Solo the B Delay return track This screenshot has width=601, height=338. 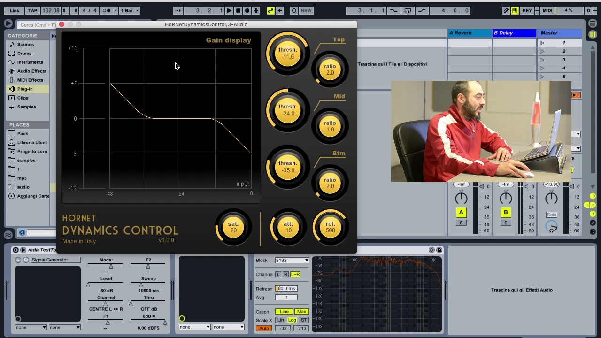506,223
